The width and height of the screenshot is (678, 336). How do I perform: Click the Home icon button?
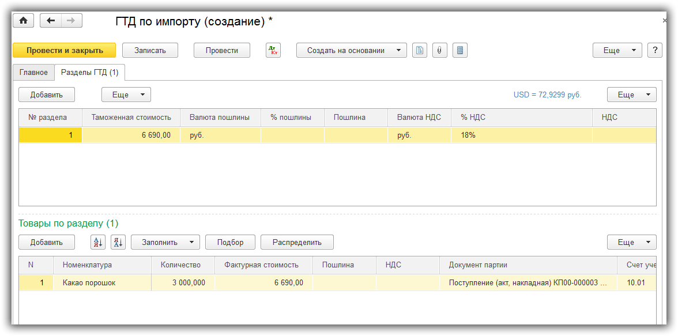pos(24,21)
